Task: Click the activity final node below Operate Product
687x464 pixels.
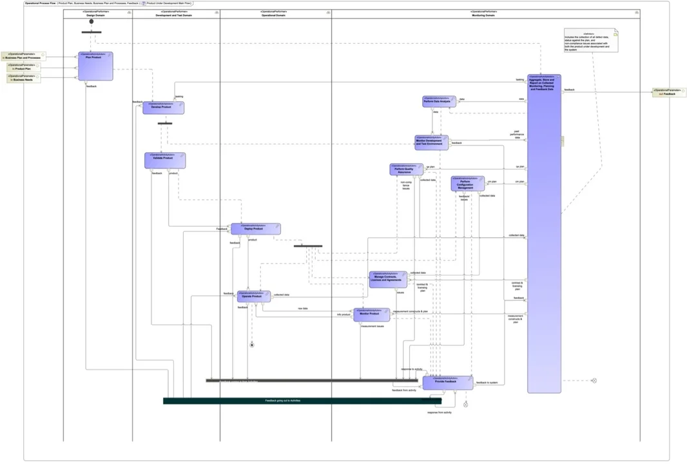Action: pos(252,345)
